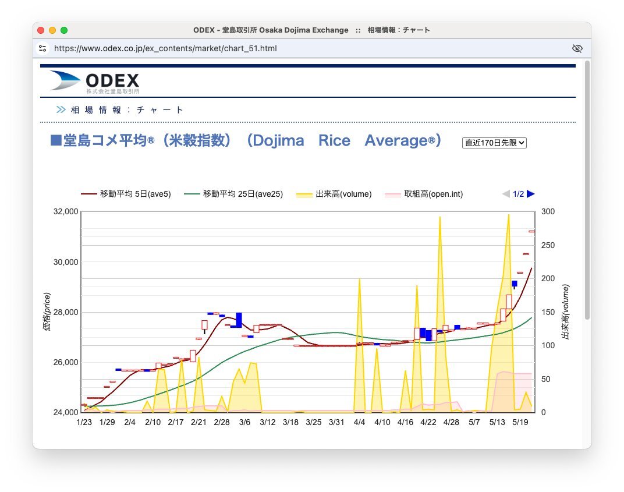The width and height of the screenshot is (624, 492).
Task: Click the site settings icon in address bar
Action: pos(42,48)
